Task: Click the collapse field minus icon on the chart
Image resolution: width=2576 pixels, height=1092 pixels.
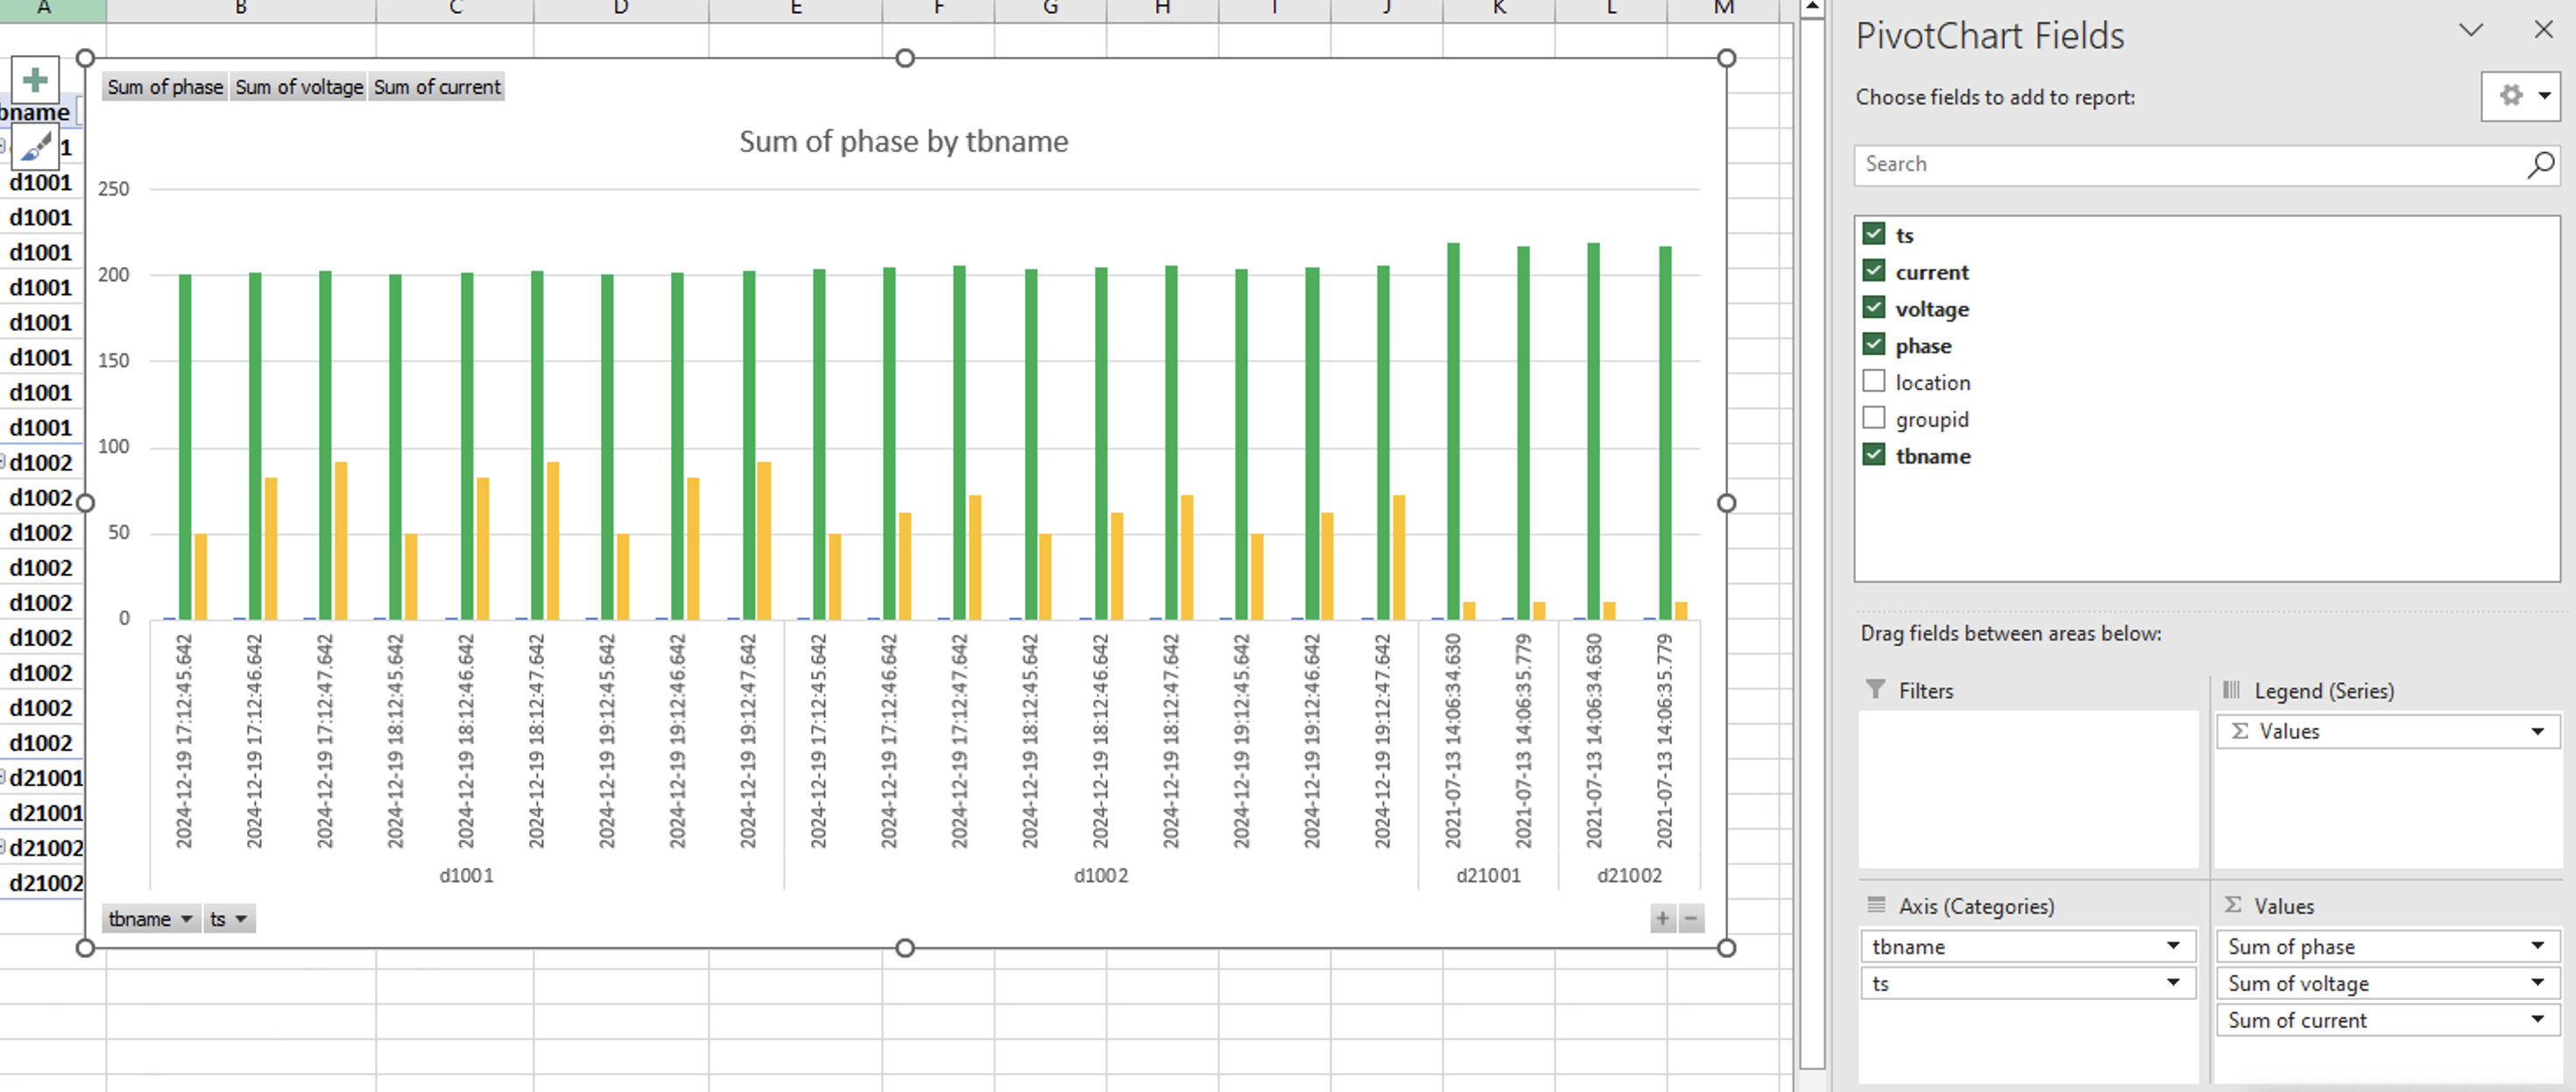Action: [1690, 918]
